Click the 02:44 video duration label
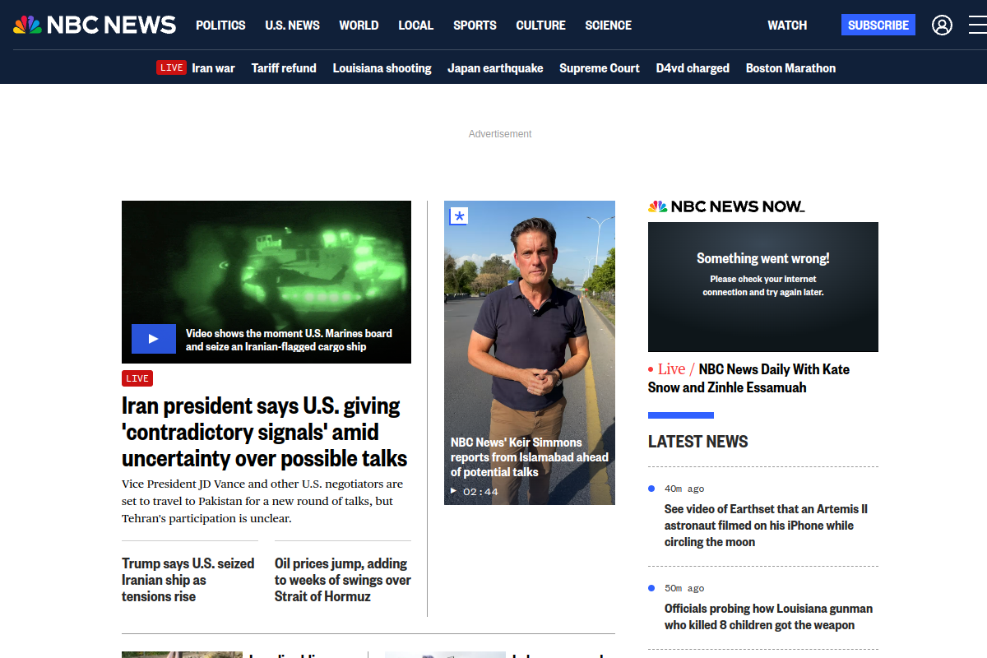The image size is (987, 658). [x=480, y=492]
